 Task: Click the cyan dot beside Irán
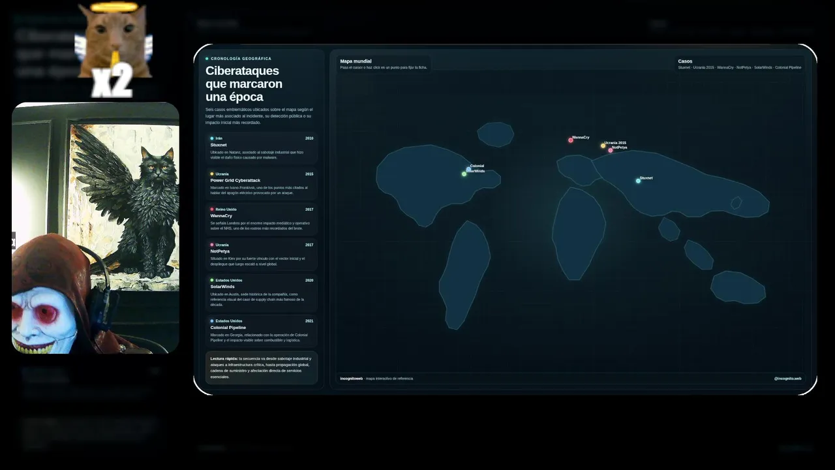click(x=212, y=138)
